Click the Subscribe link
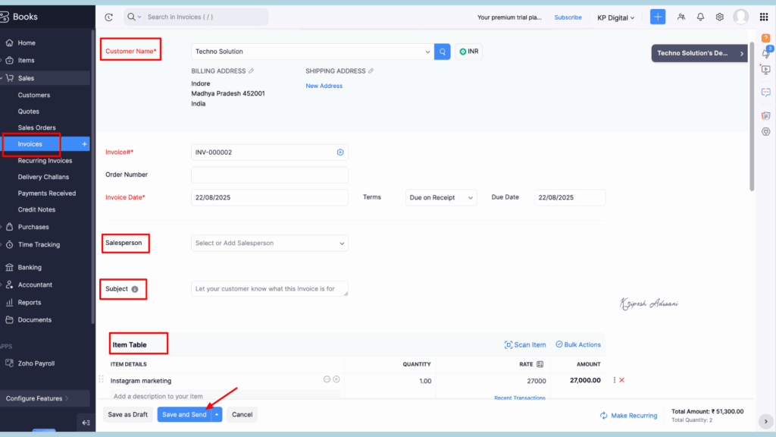 coord(568,17)
